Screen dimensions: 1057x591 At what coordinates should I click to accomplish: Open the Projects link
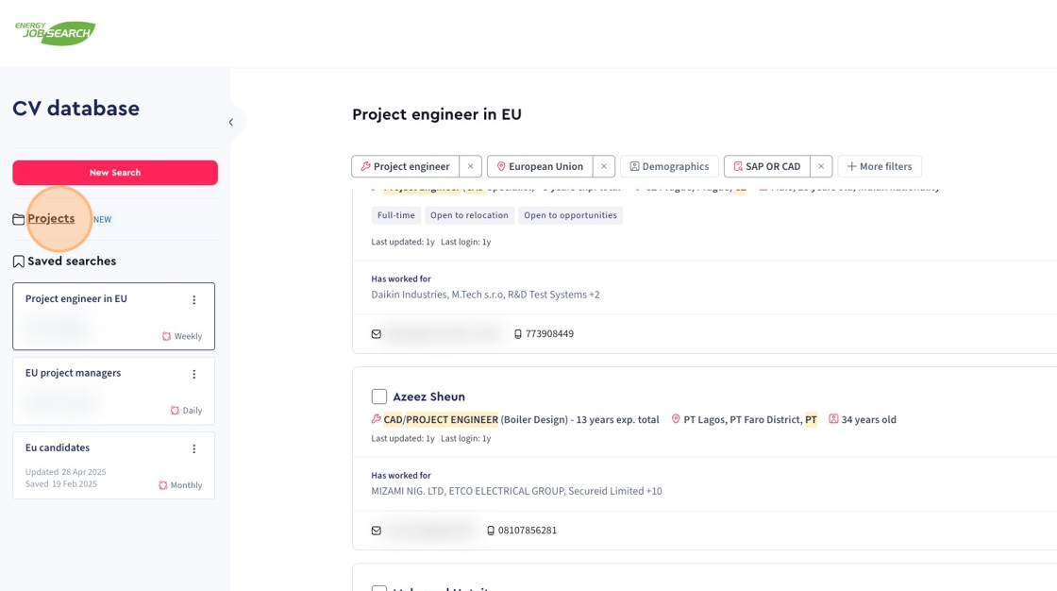(51, 219)
